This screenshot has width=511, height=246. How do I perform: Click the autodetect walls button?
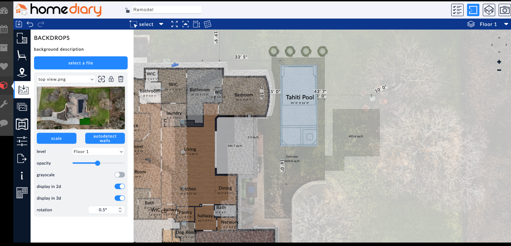(x=105, y=138)
